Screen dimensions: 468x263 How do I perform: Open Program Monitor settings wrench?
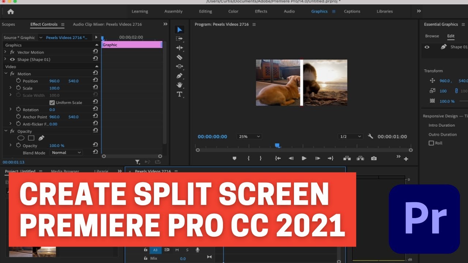(x=370, y=136)
